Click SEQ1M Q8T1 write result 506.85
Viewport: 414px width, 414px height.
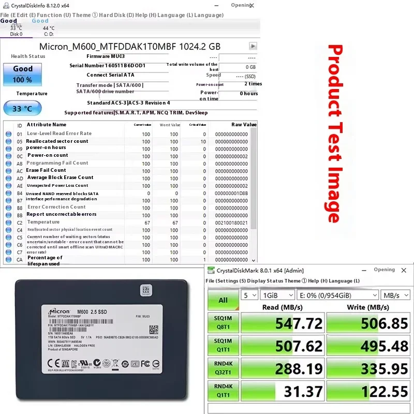[x=368, y=322]
